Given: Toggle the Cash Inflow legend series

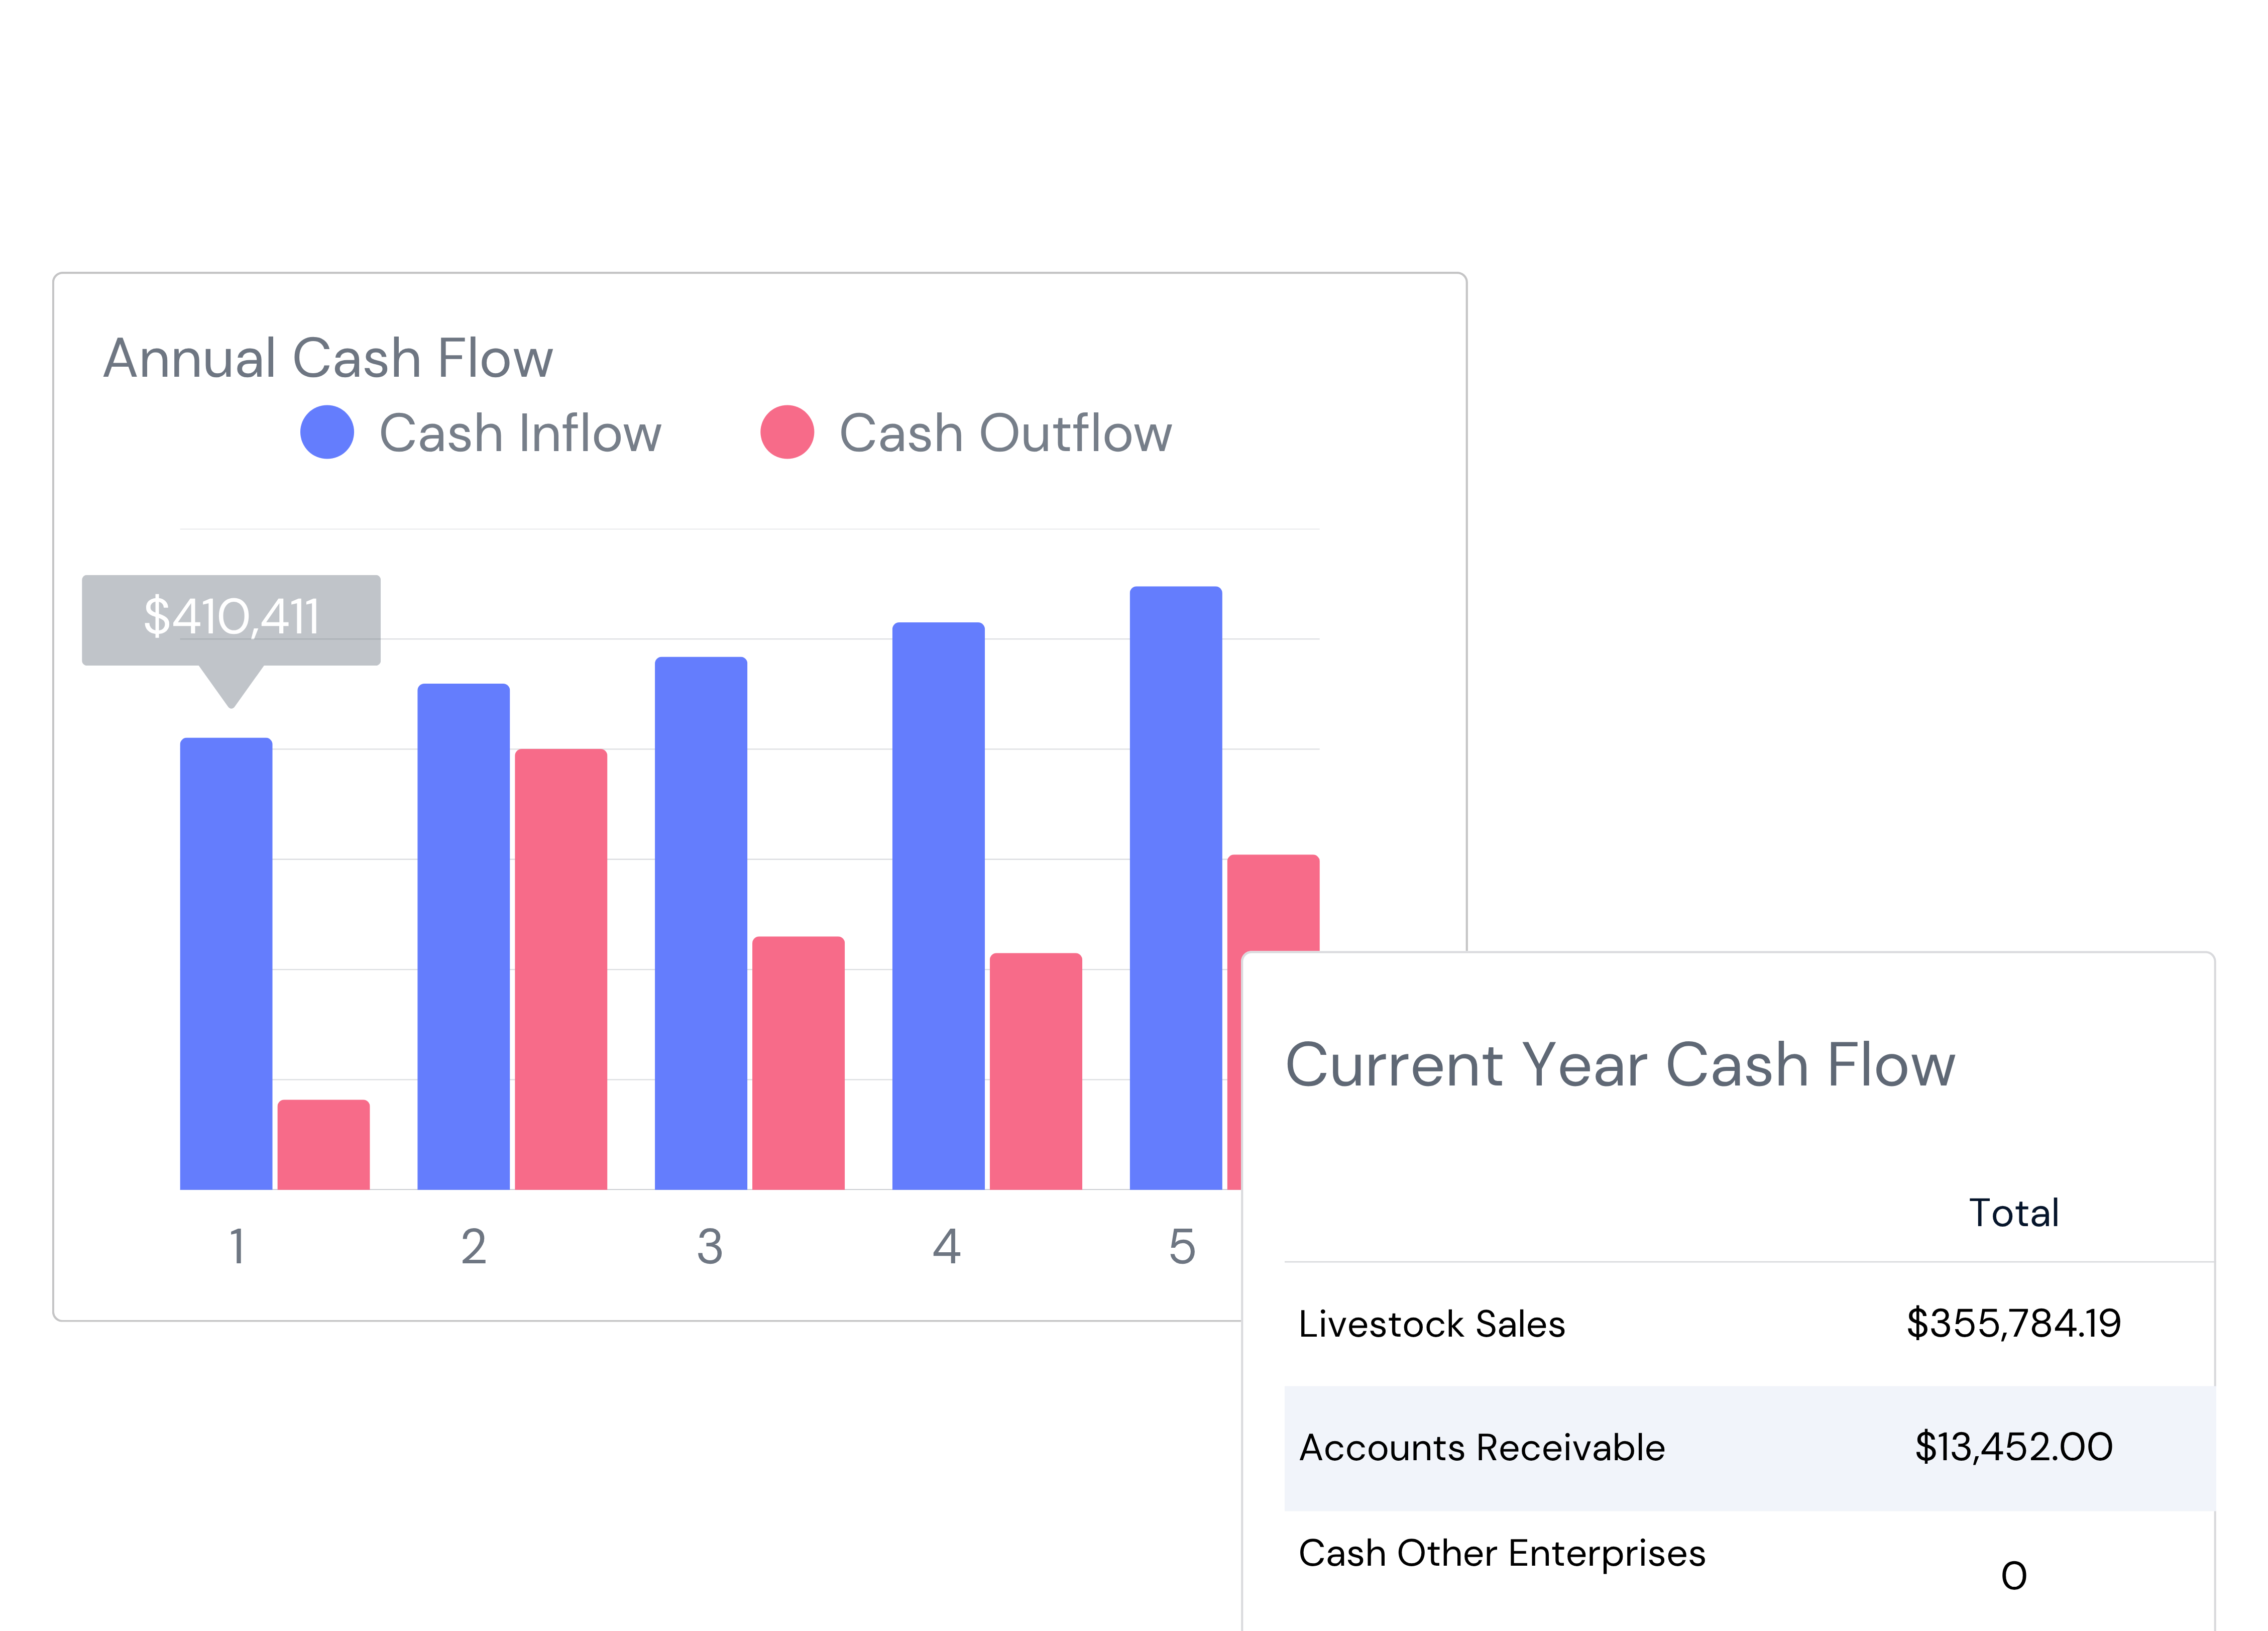Looking at the screenshot, I should [x=481, y=433].
